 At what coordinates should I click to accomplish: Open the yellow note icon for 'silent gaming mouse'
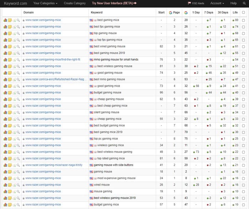(x=10, y=112)
